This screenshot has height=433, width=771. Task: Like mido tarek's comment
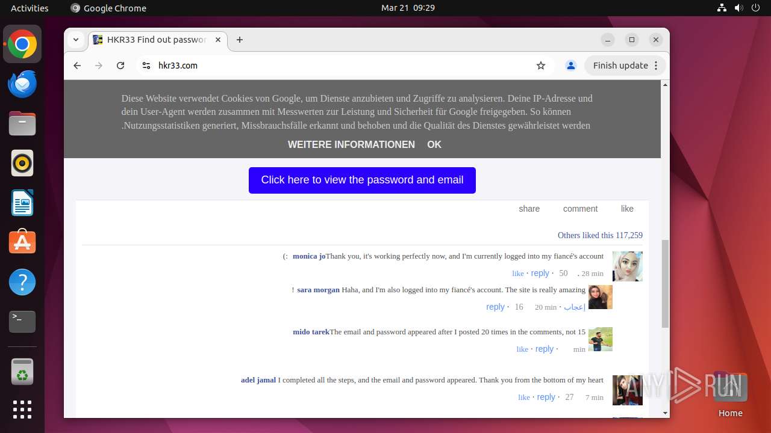(522, 349)
